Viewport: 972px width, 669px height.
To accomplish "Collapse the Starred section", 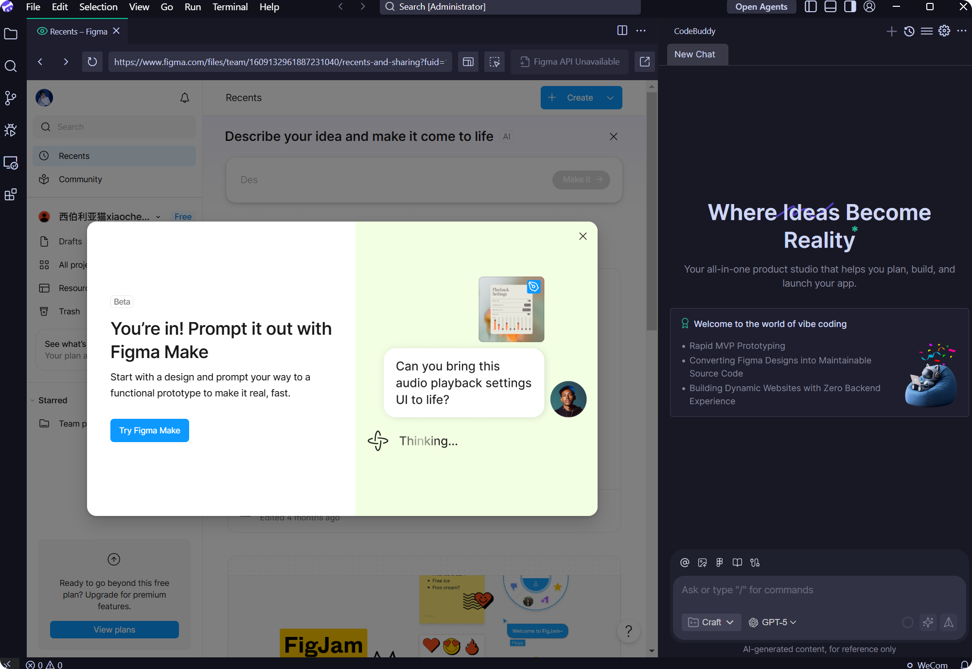I will tap(33, 400).
